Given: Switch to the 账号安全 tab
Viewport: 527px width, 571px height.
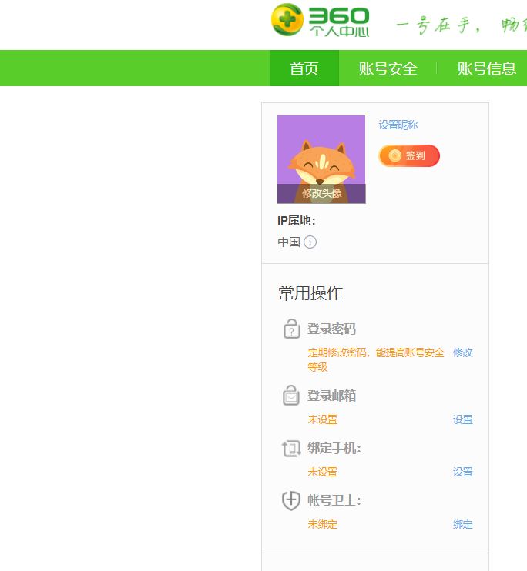Looking at the screenshot, I should point(388,68).
